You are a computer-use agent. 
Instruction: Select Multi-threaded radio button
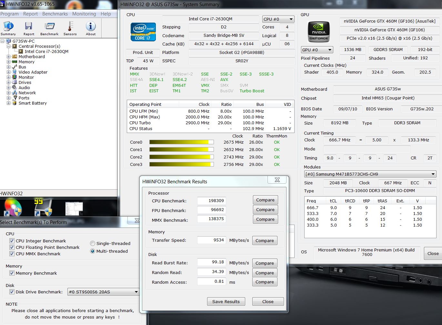click(93, 251)
